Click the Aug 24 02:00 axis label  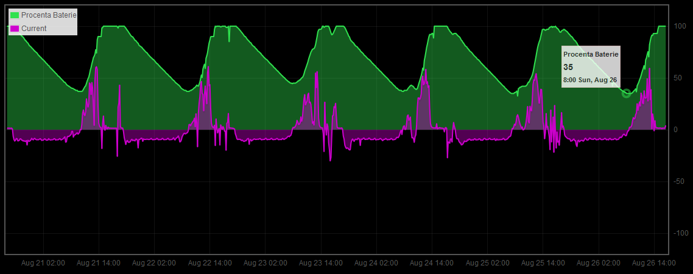(376, 263)
